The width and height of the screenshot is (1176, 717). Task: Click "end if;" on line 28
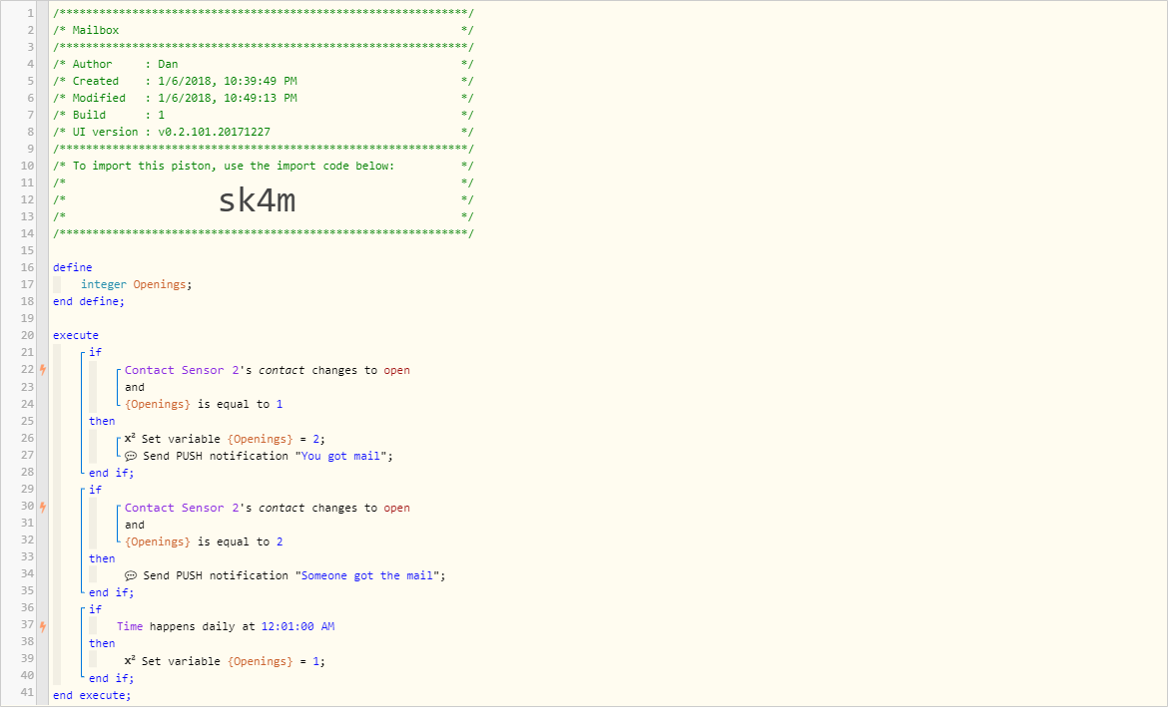[111, 473]
